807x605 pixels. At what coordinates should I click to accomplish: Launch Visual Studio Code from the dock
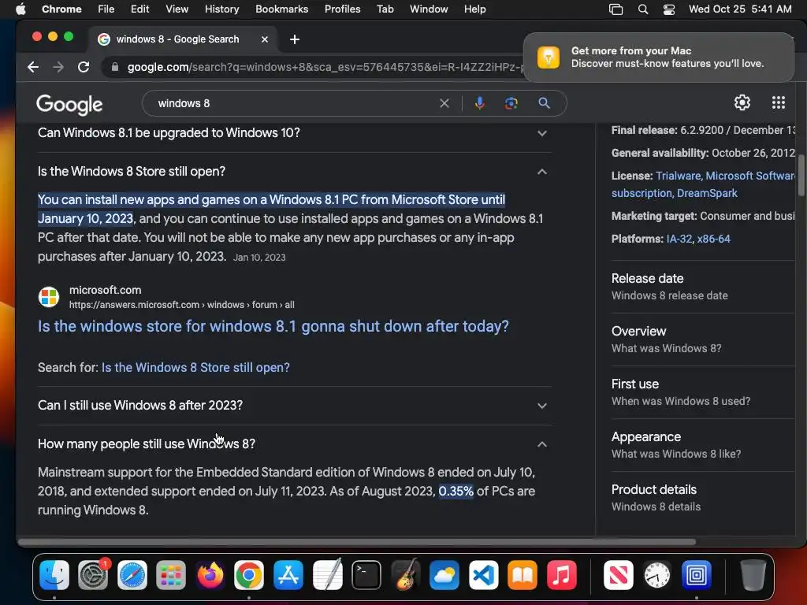point(484,574)
